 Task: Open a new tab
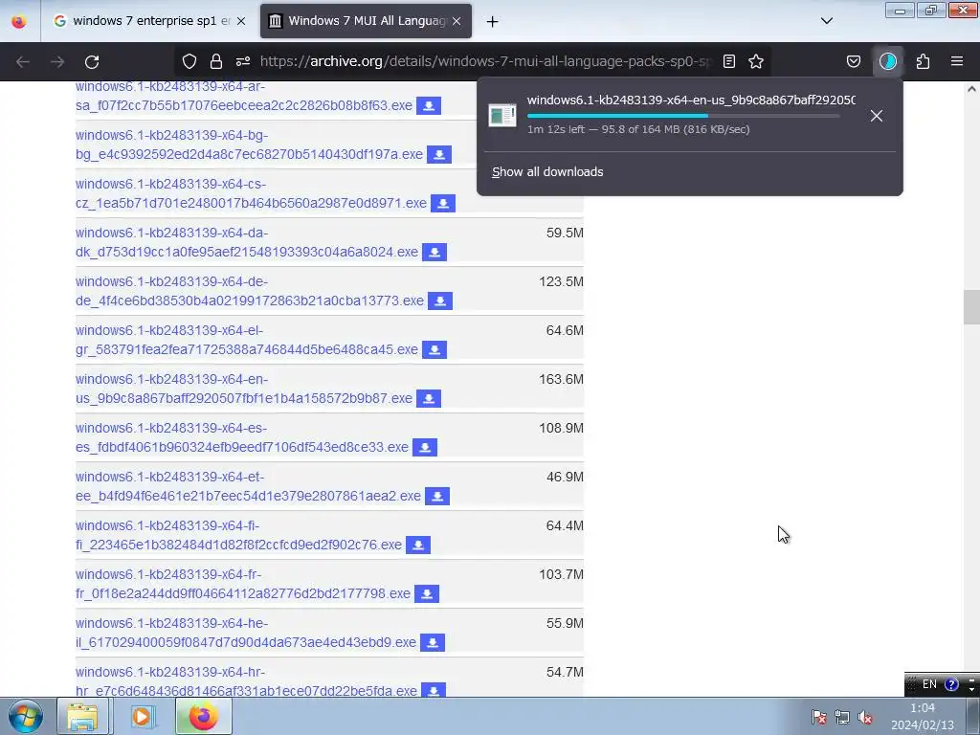point(493,22)
